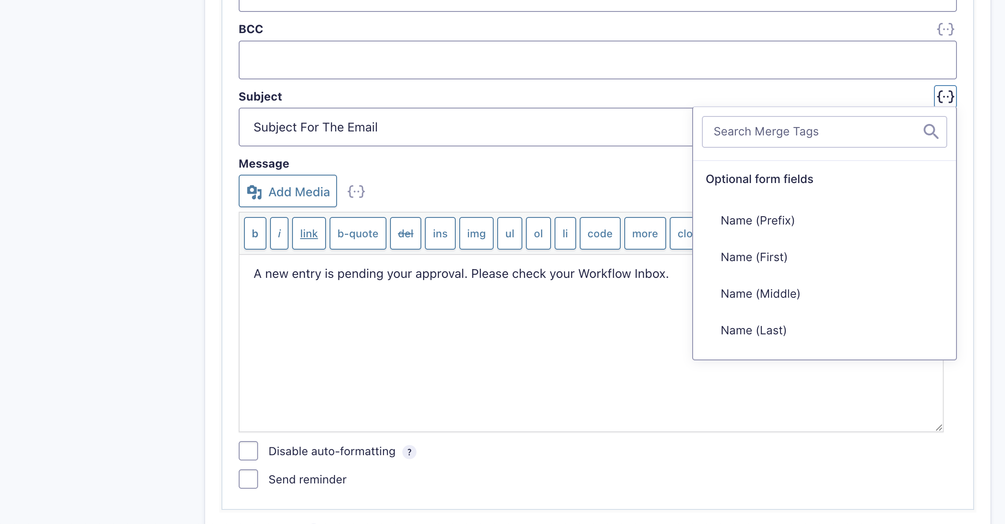Toggle Subject merge tag selector icon
The width and height of the screenshot is (1005, 524).
tap(945, 97)
